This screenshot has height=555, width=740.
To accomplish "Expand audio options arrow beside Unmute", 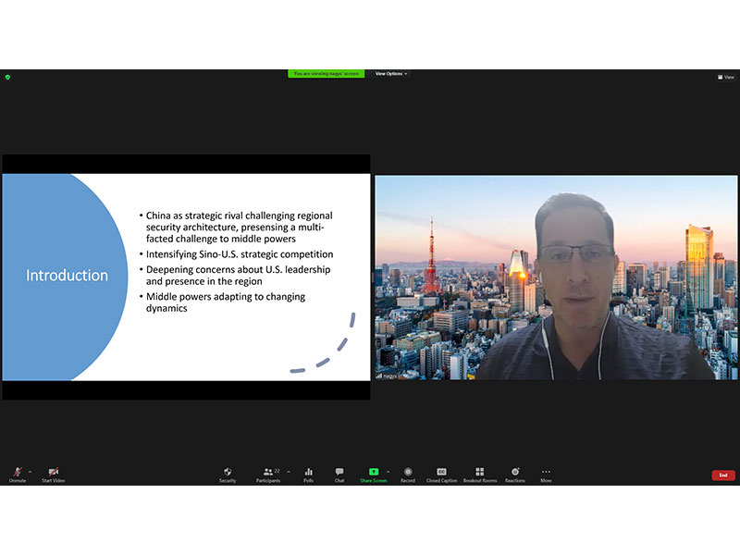I will coord(30,471).
